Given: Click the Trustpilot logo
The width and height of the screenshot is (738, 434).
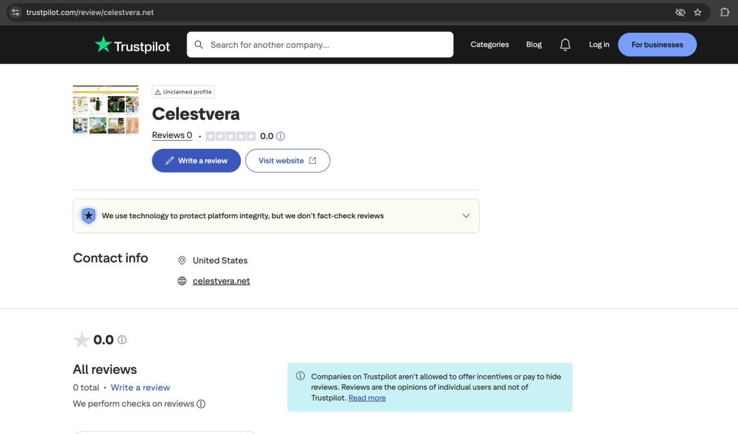Looking at the screenshot, I should pyautogui.click(x=133, y=45).
